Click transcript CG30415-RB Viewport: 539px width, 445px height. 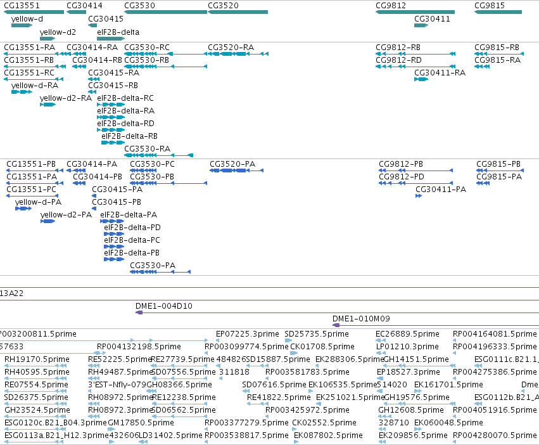point(92,92)
